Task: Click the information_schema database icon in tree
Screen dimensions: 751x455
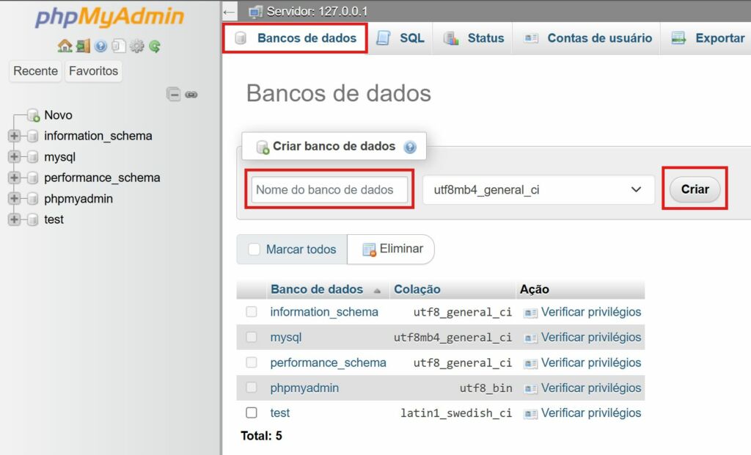Action: (32, 136)
